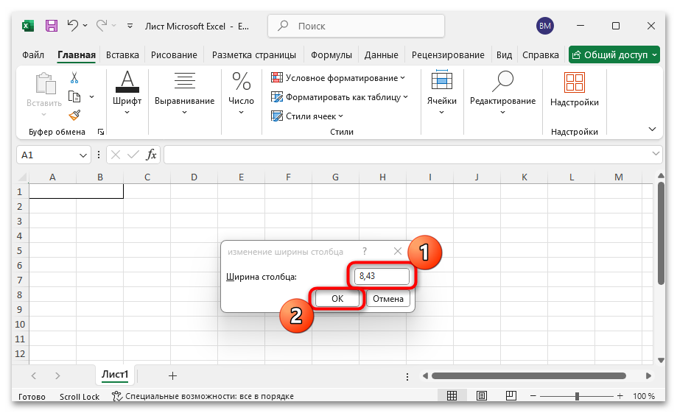The width and height of the screenshot is (677, 413).
Task: Click the Copy icon in Буфер обмена
Action: point(74,96)
